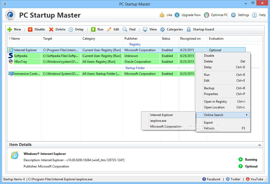Choose Properties in the context menu

coord(223,94)
